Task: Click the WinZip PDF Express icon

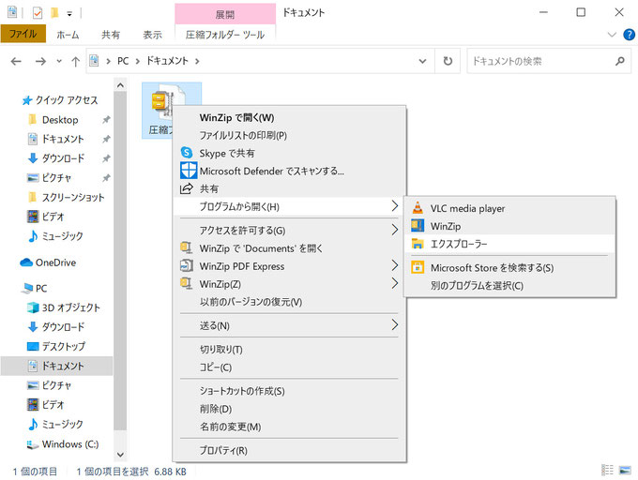Action: click(187, 266)
